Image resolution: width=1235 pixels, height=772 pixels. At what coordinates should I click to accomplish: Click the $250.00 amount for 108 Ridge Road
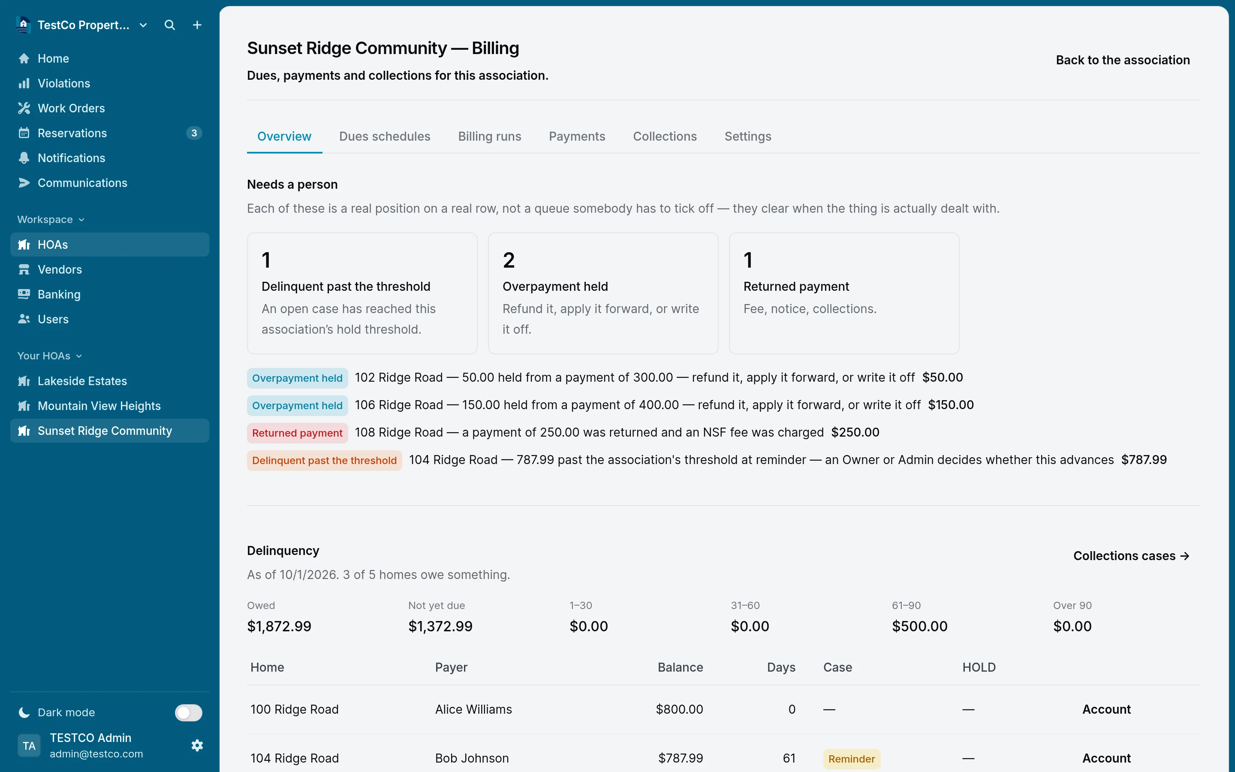click(855, 432)
